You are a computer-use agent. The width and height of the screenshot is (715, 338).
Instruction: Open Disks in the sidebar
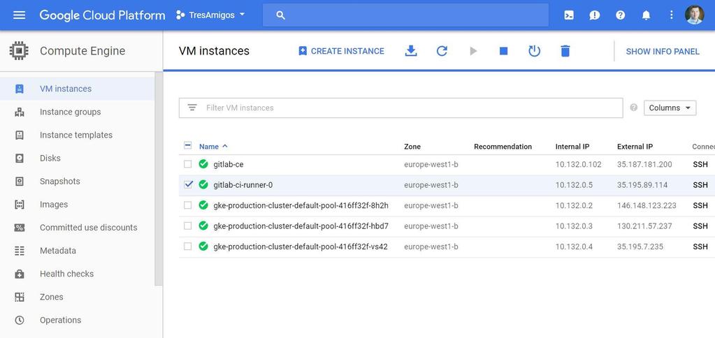click(x=78, y=158)
